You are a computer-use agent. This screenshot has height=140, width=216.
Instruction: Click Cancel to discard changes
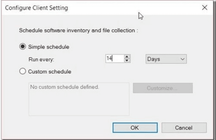(x=184, y=128)
